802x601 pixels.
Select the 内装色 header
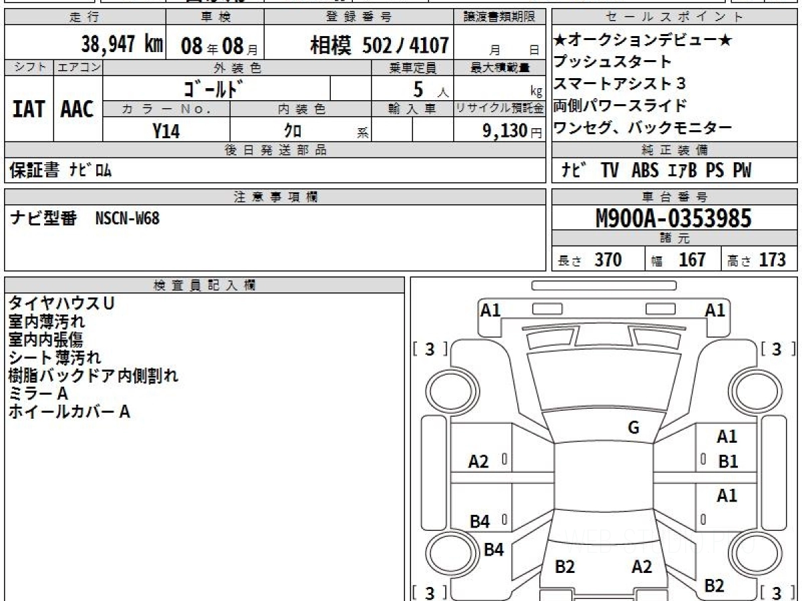click(x=301, y=109)
